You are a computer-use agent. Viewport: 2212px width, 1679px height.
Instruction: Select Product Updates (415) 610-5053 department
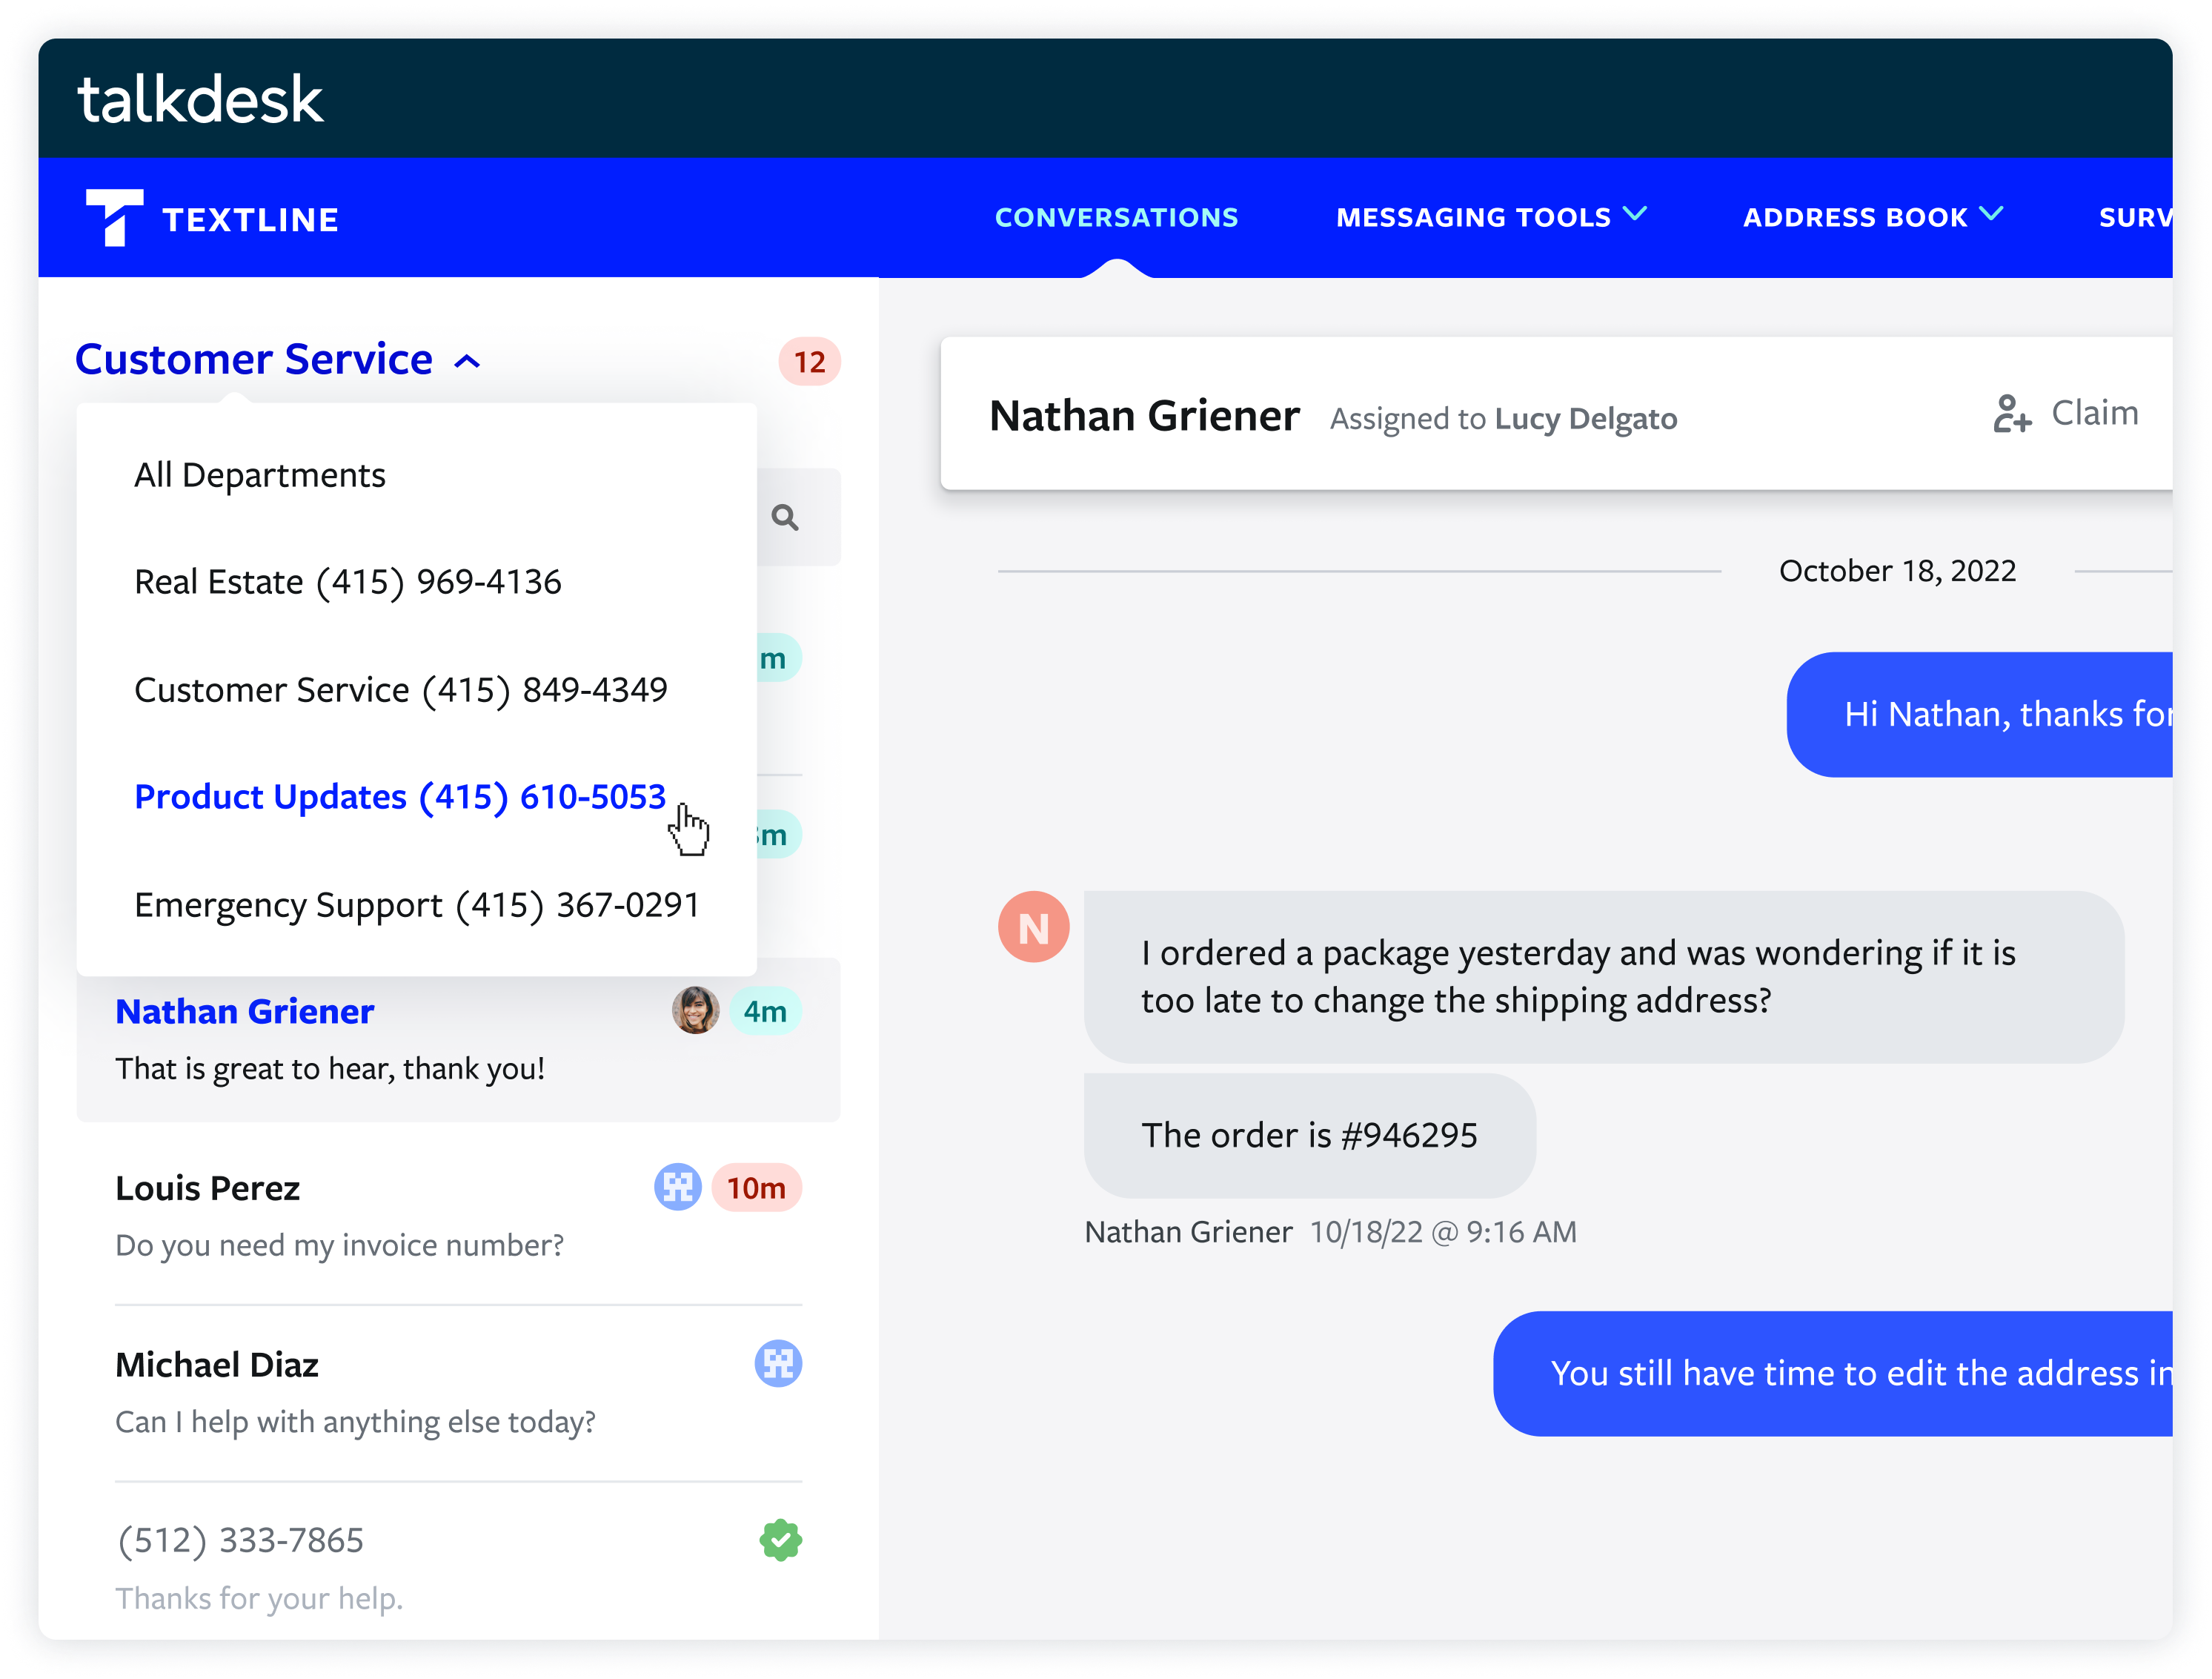coord(399,796)
